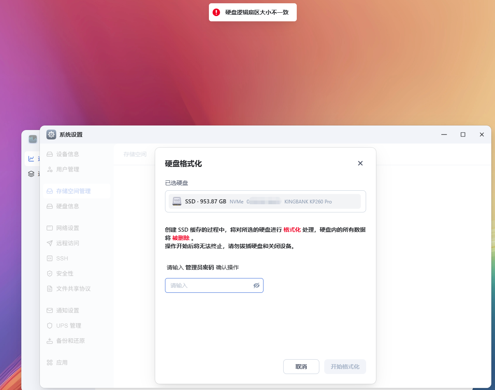The width and height of the screenshot is (495, 390).
Task: Select SSH in the sidebar
Action: click(77, 258)
